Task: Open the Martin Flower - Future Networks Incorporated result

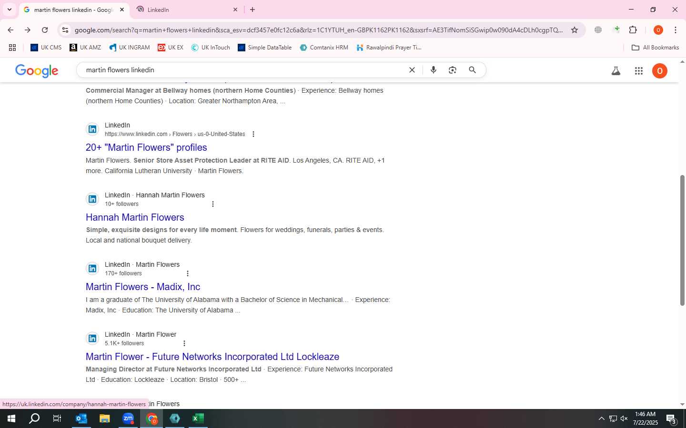Action: click(212, 357)
